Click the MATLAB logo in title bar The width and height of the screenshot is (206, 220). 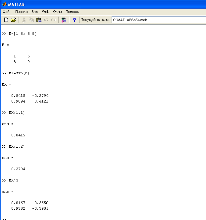click(x=4, y=4)
